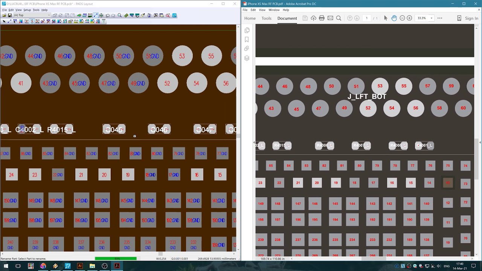Click the Find text magnifier in Acrobat

tap(339, 18)
